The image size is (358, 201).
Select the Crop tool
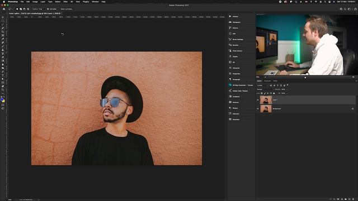(x=3, y=32)
